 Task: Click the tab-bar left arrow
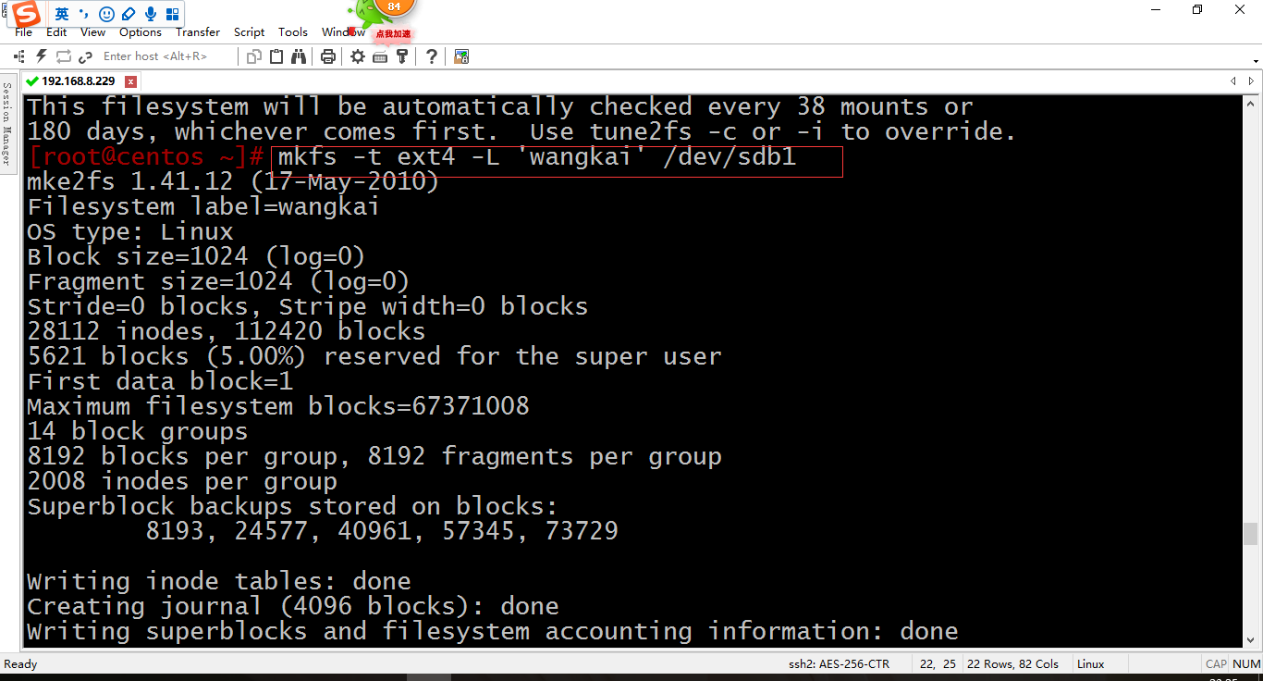[1233, 81]
